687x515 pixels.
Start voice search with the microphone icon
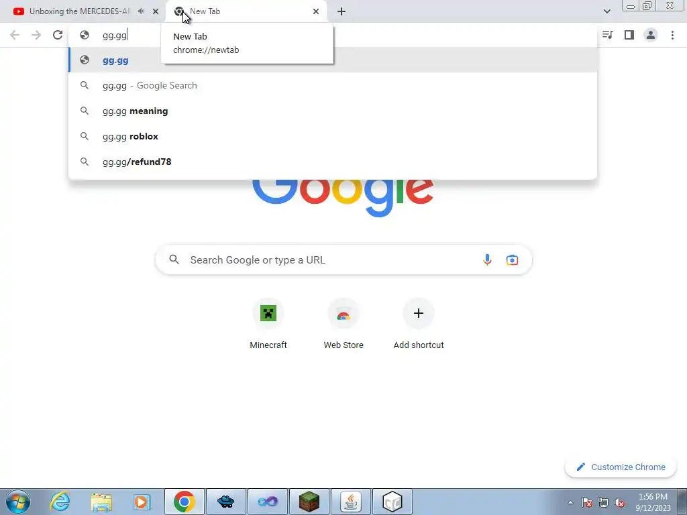(487, 260)
